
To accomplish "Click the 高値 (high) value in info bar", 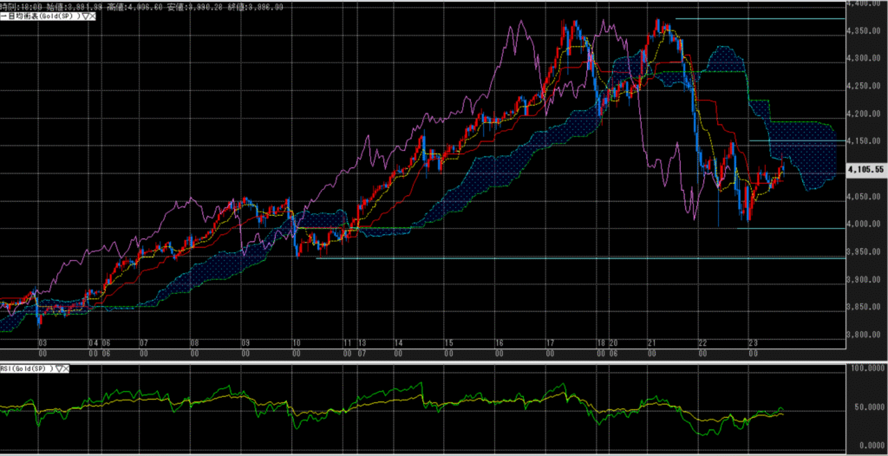I will 137,5.
